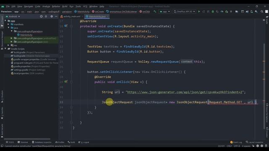Click Select Opened File target icon in Project panel

[x=41, y=16]
